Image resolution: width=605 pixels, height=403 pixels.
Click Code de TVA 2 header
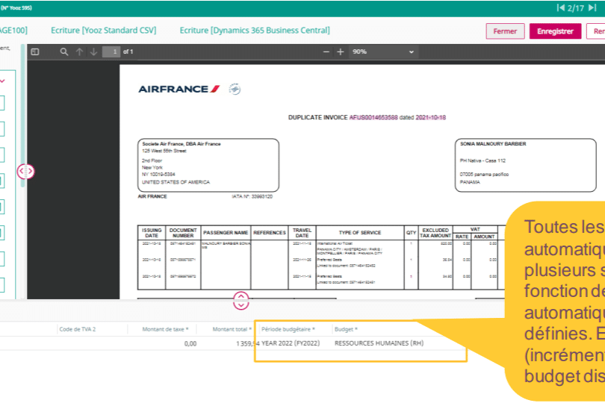tap(77, 329)
